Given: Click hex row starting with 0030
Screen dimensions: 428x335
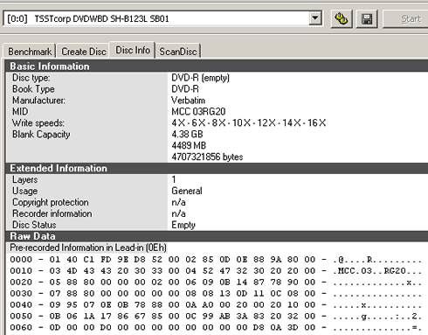Looking at the screenshot, I should pos(216,293).
